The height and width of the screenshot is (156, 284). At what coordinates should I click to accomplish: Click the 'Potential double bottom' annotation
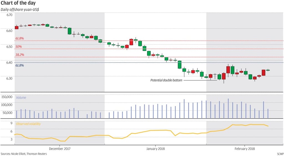click(166, 80)
